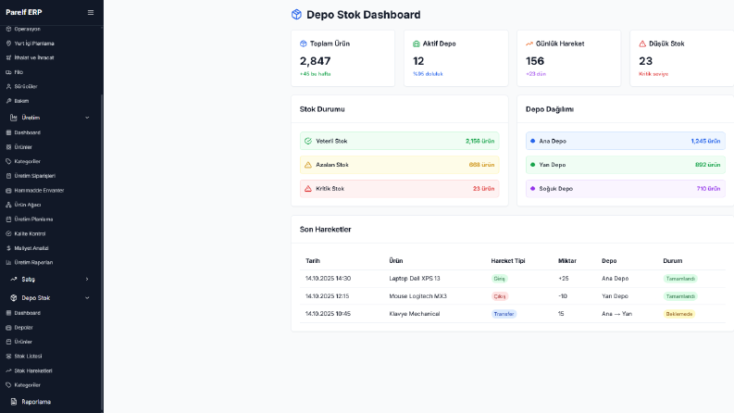
Task: Click the Maliyet Analizi dollar icon
Action: click(8, 248)
